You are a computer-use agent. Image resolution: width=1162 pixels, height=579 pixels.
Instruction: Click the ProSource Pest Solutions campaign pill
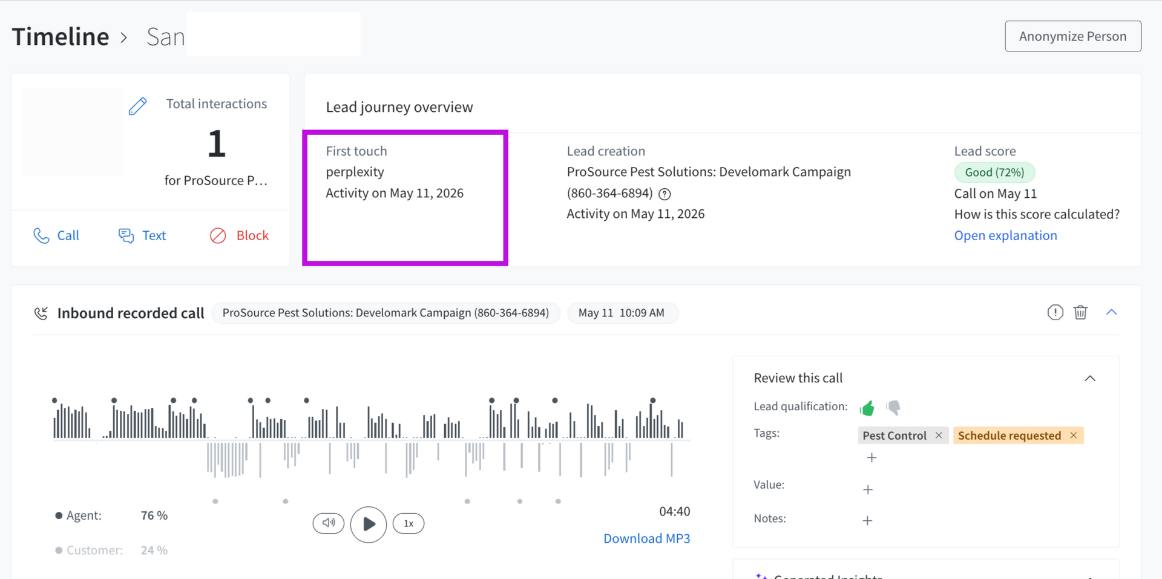[386, 313]
